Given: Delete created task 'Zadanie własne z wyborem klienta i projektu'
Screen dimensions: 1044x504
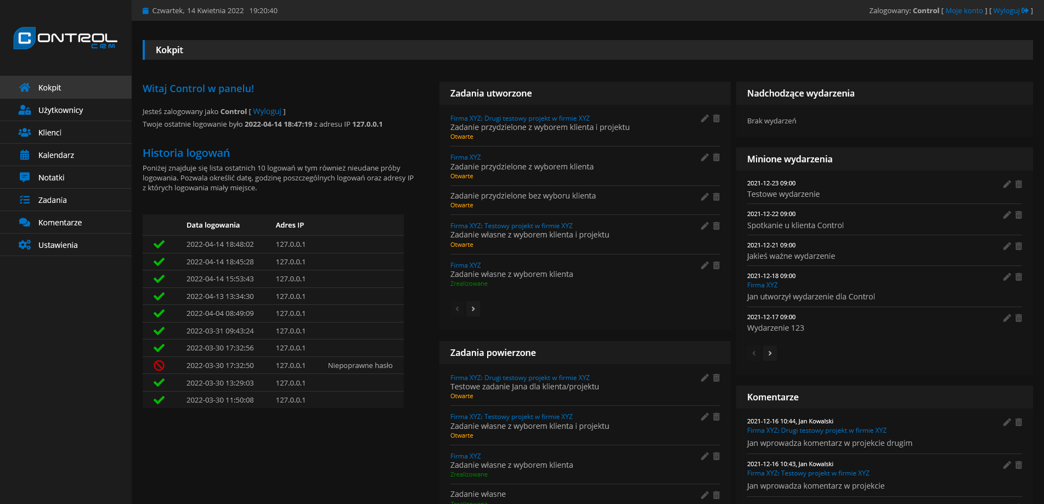Looking at the screenshot, I should click(716, 226).
